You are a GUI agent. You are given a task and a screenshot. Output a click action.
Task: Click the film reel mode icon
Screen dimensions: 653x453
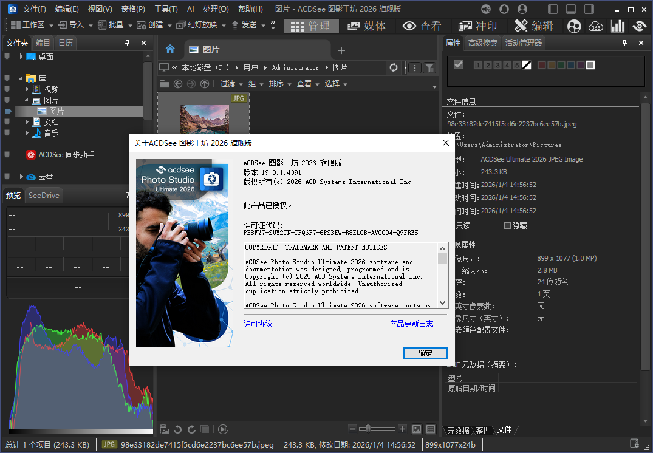[x=574, y=26]
